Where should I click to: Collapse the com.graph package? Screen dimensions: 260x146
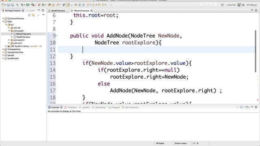click(9, 31)
